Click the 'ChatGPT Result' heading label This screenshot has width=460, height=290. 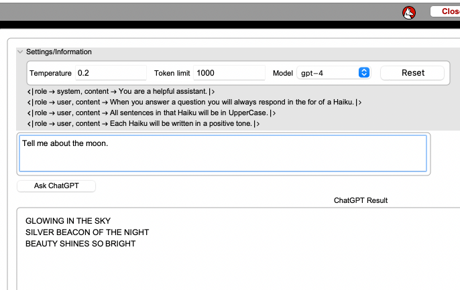pyautogui.click(x=360, y=200)
